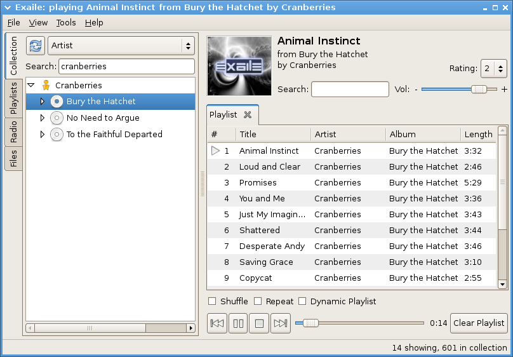Enable the Shuffle checkbox

212,301
